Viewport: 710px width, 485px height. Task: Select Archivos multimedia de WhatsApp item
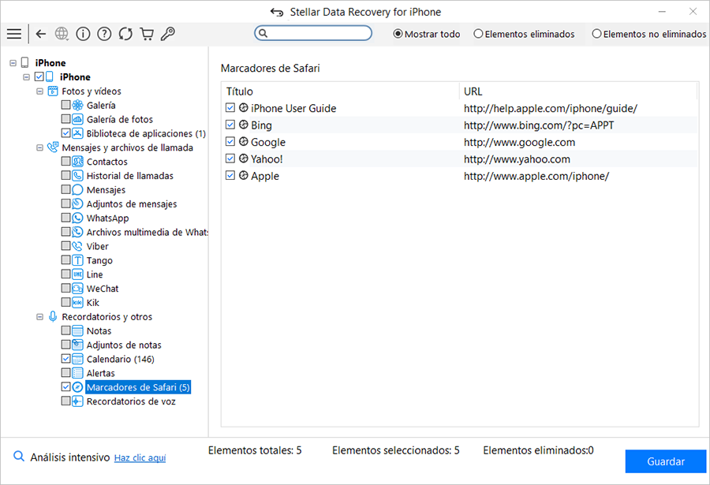point(148,232)
